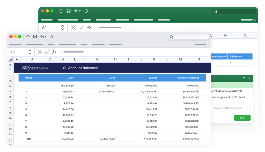Click the Redo icon in the front window
Viewport: 265px width, 152px height.
pos(51,37)
